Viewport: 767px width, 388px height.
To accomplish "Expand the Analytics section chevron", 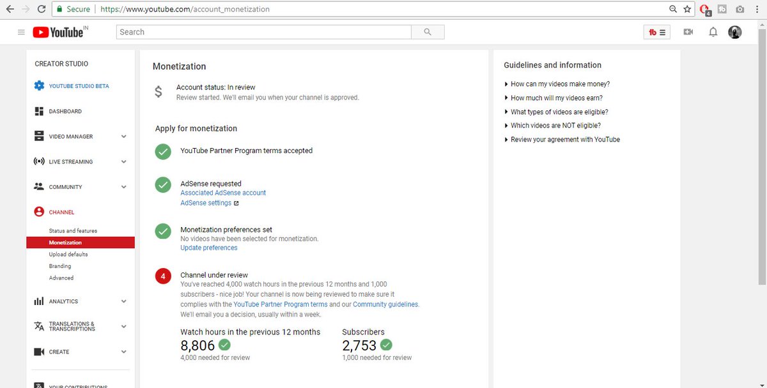I will click(x=124, y=301).
